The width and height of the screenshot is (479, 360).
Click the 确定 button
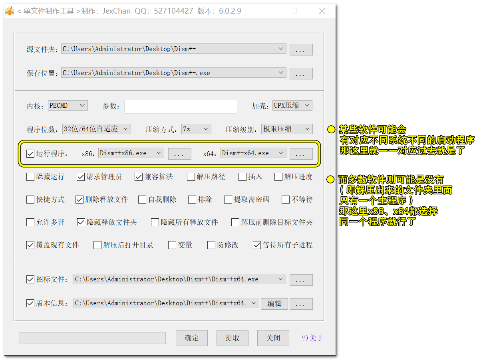click(191, 338)
